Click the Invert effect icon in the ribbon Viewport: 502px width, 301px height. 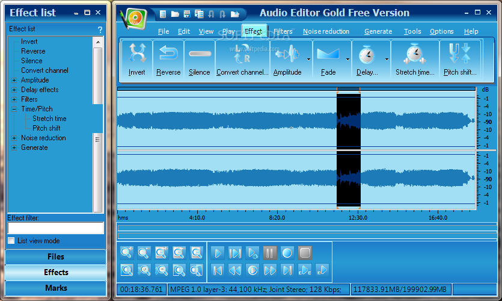[137, 53]
